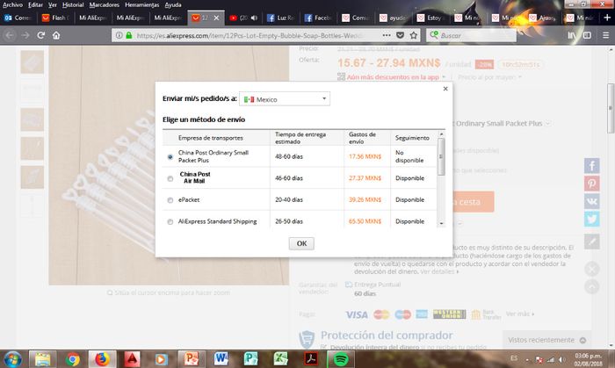Reload the current page
Viewport: 615px width, 368px height.
40,35
